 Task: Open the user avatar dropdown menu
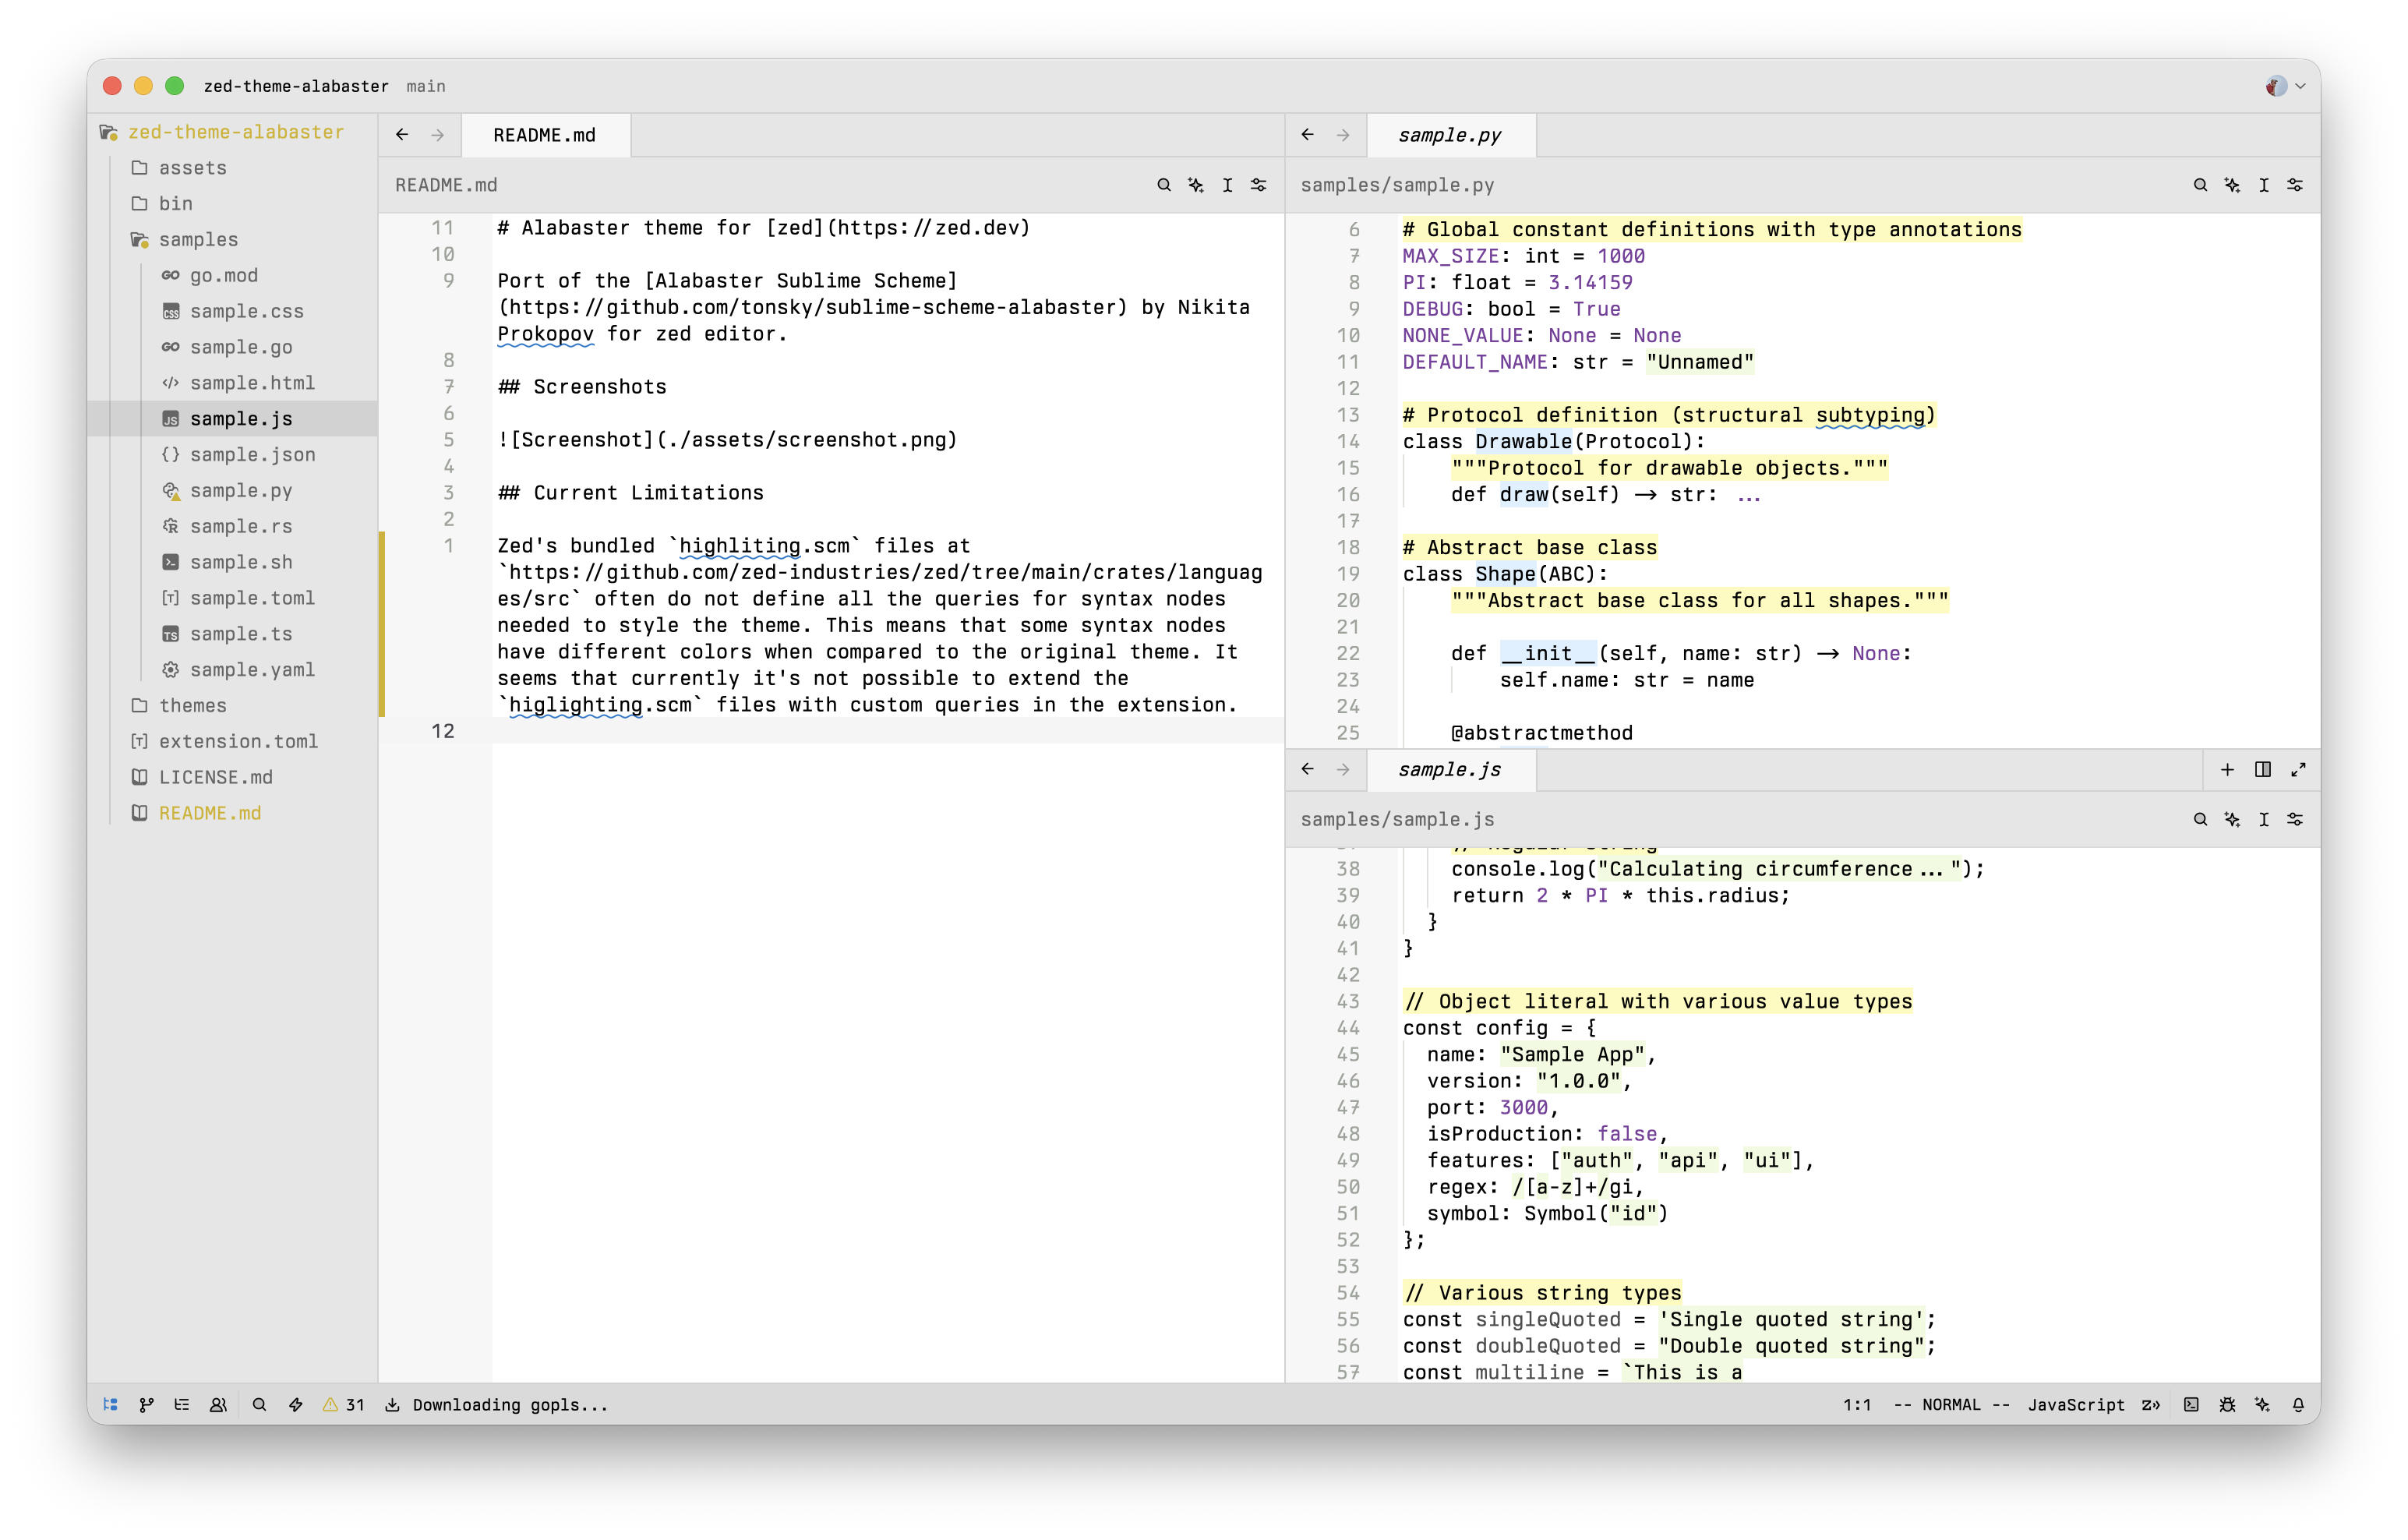click(2286, 86)
